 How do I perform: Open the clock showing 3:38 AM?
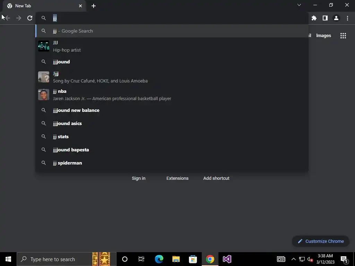[325, 259]
